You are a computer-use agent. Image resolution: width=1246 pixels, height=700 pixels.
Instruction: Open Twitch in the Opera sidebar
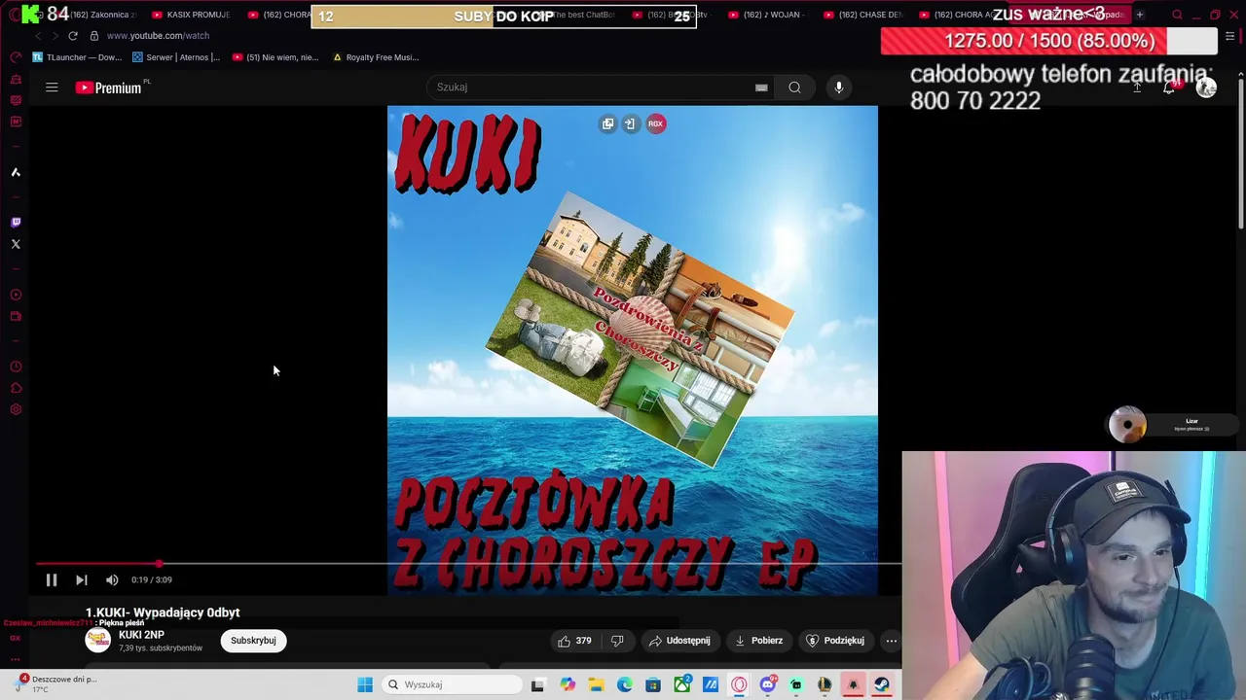point(16,223)
